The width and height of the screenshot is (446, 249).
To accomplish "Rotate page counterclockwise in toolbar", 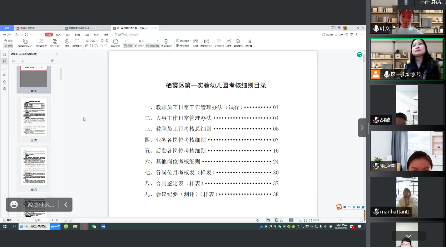I will pos(101,46).
